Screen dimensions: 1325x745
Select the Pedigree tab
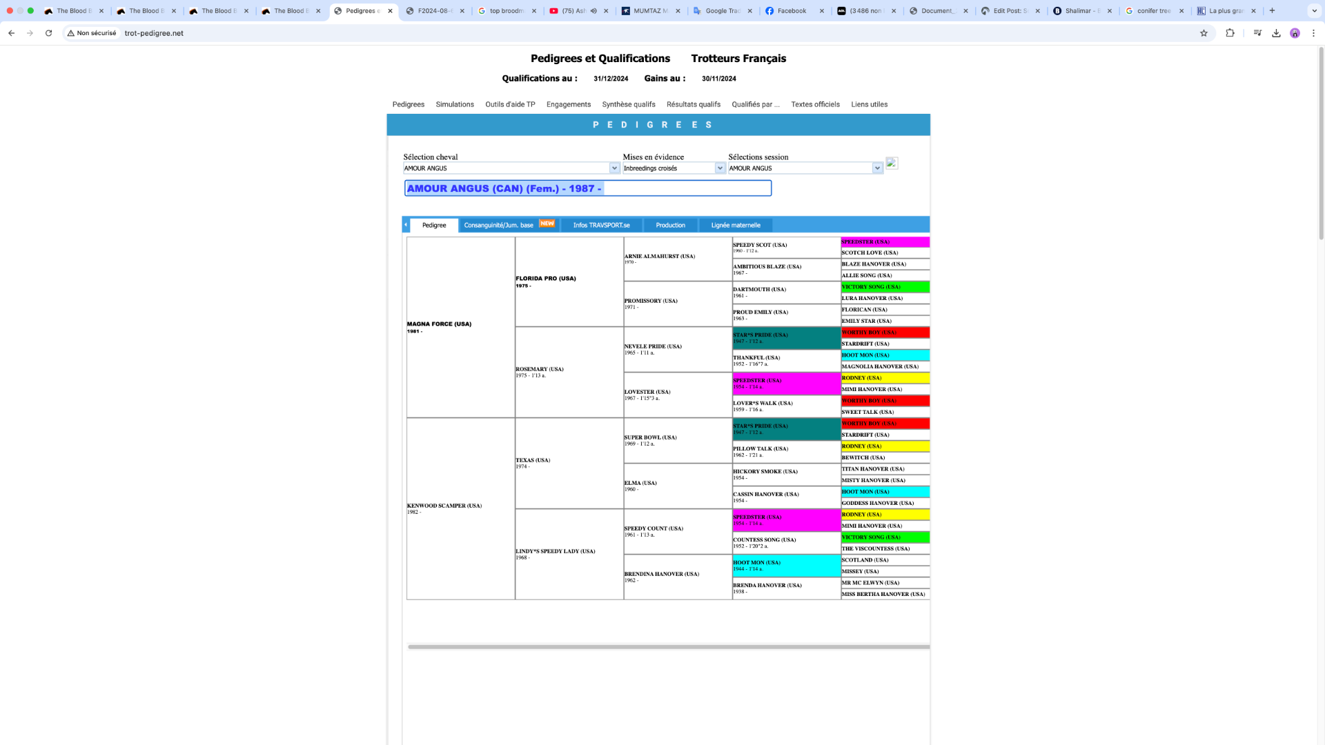click(434, 226)
